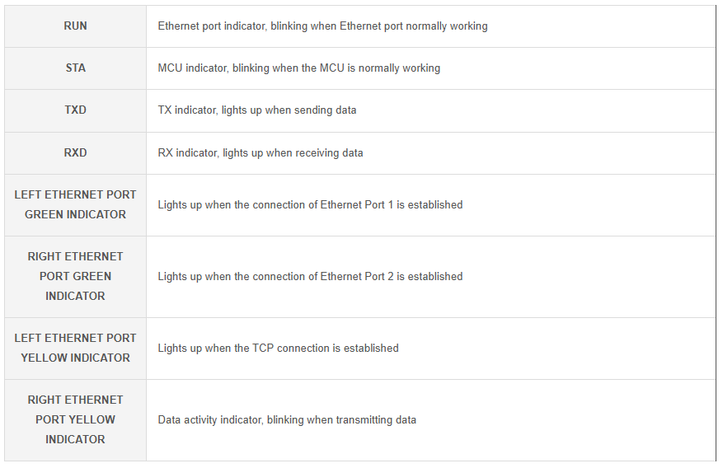Click the TX indicator sending data description
Image resolution: width=723 pixels, height=468 pixels.
[256, 110]
